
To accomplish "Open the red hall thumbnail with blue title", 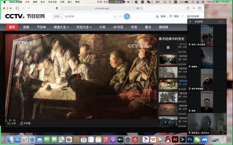I will 168,85.
